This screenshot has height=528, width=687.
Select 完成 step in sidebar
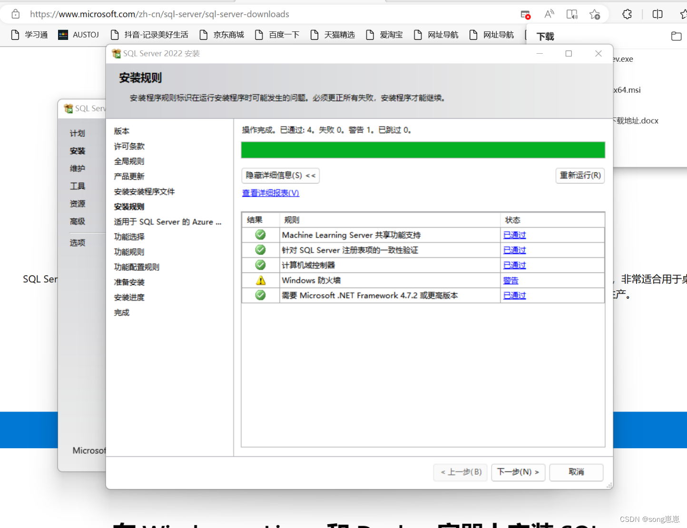click(x=122, y=313)
